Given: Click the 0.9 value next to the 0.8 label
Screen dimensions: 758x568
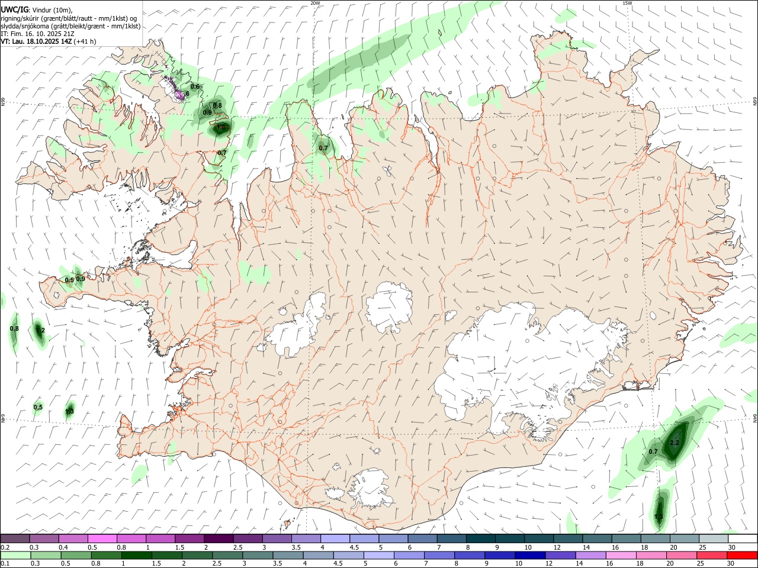Looking at the screenshot, I should point(207,112).
